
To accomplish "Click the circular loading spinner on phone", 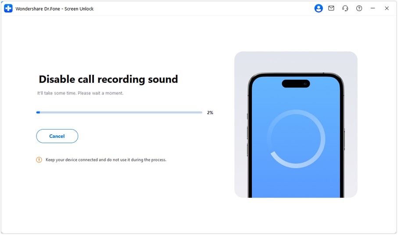I will pyautogui.click(x=296, y=139).
